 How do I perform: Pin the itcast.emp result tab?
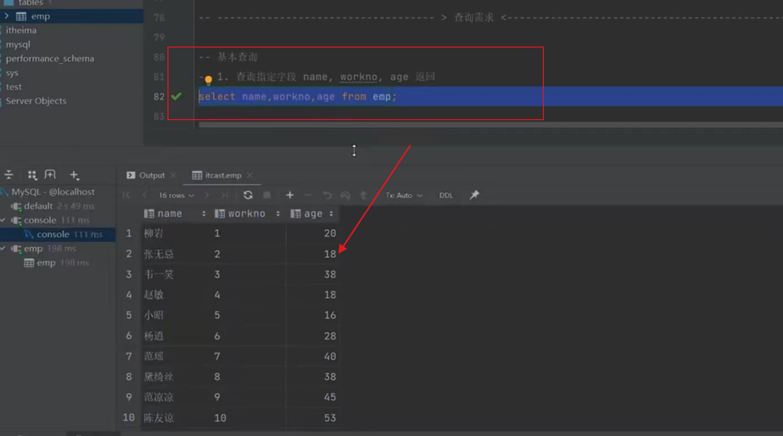click(474, 195)
